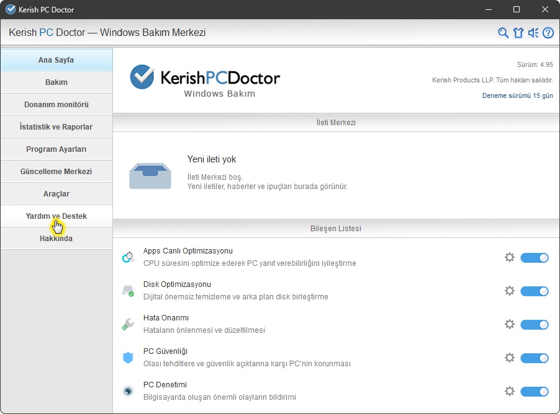Viewport: 560px width, 414px height.
Task: Disable the Apps Canlı Optimizasyonu toggle
Action: [534, 257]
